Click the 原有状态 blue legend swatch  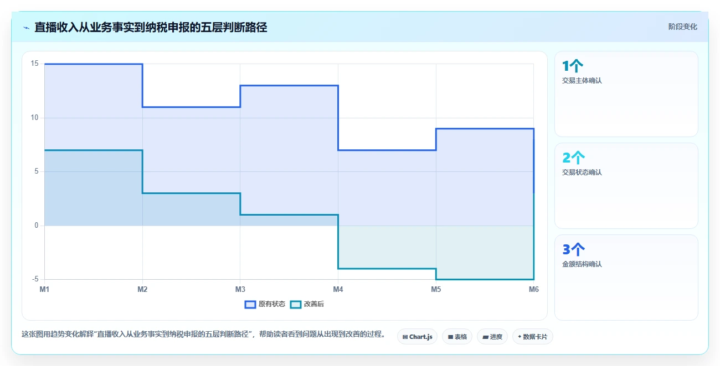250,304
